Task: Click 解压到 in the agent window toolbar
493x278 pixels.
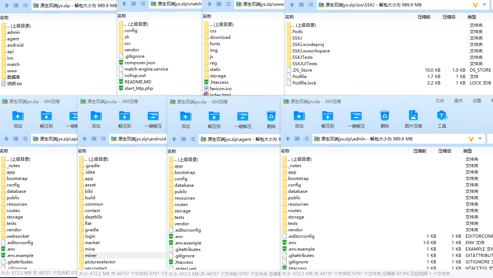Action: pyautogui.click(x=214, y=119)
